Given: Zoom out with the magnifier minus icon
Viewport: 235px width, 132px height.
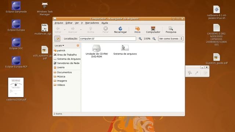Looking at the screenshot, I should click(x=140, y=38).
